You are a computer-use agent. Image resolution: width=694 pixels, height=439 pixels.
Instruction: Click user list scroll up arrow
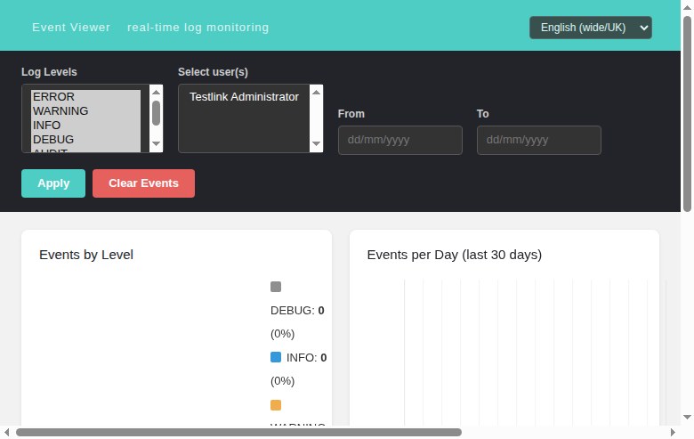(x=316, y=92)
